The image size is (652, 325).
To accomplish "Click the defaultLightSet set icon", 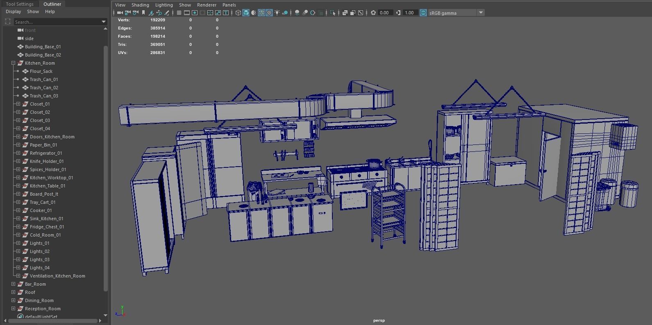I will click(20, 317).
